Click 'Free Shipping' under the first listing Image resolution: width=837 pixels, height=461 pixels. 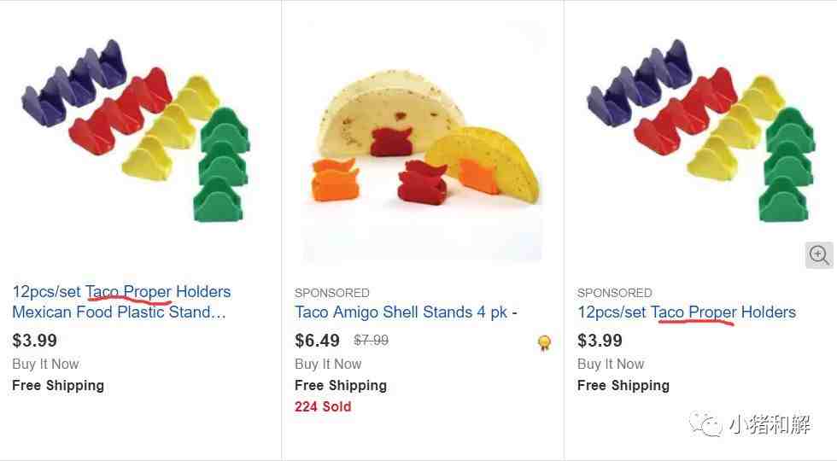58,385
